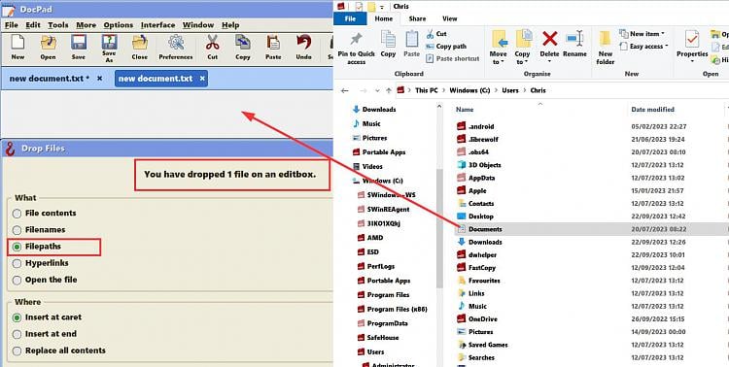This screenshot has height=367, width=729.
Task: Sort by Date modified column header
Action: coord(652,110)
